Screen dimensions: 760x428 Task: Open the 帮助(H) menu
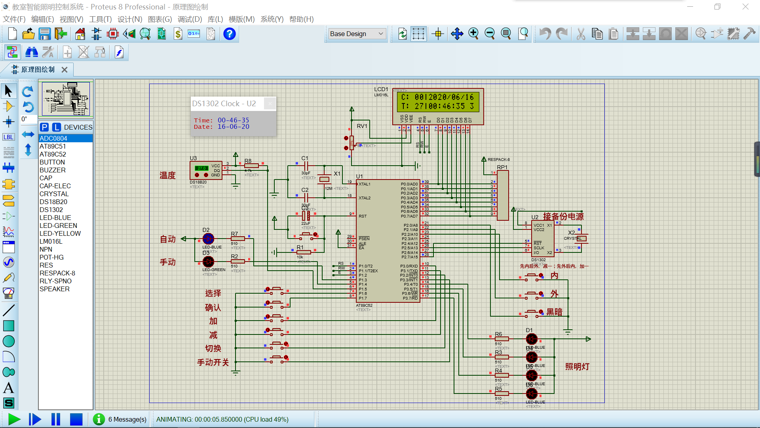302,19
